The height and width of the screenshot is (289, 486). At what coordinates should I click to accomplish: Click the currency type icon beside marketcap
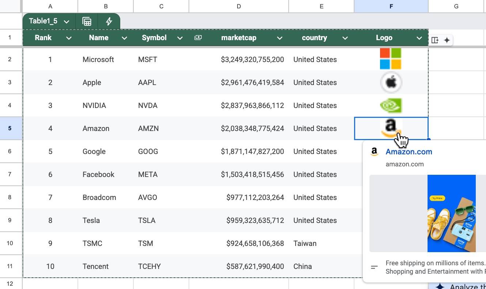tap(198, 38)
